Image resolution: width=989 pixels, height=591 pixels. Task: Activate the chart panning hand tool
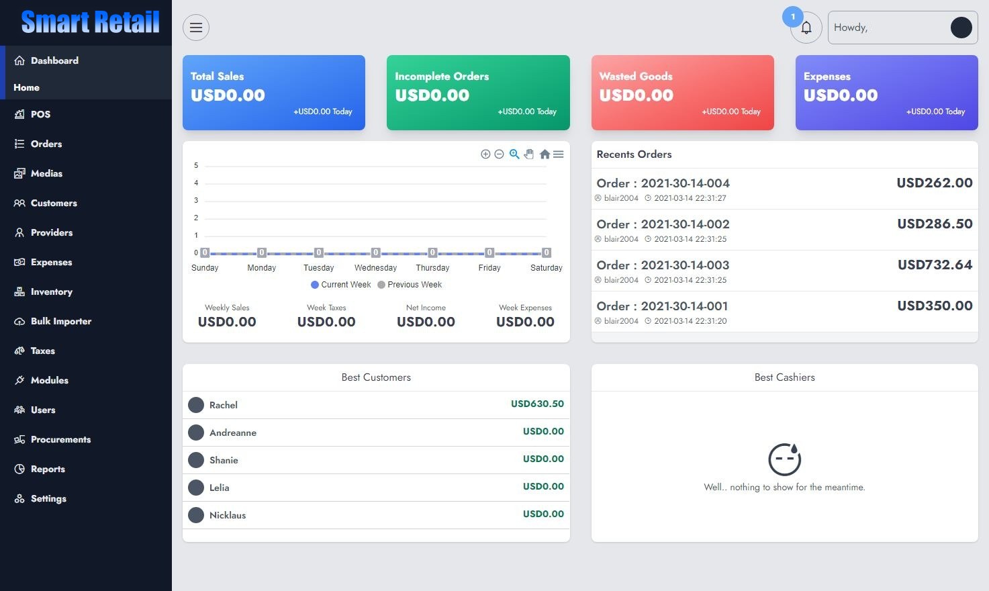tap(529, 154)
